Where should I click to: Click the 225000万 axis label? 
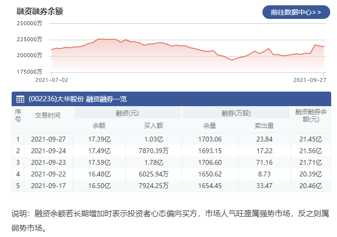tap(30, 39)
